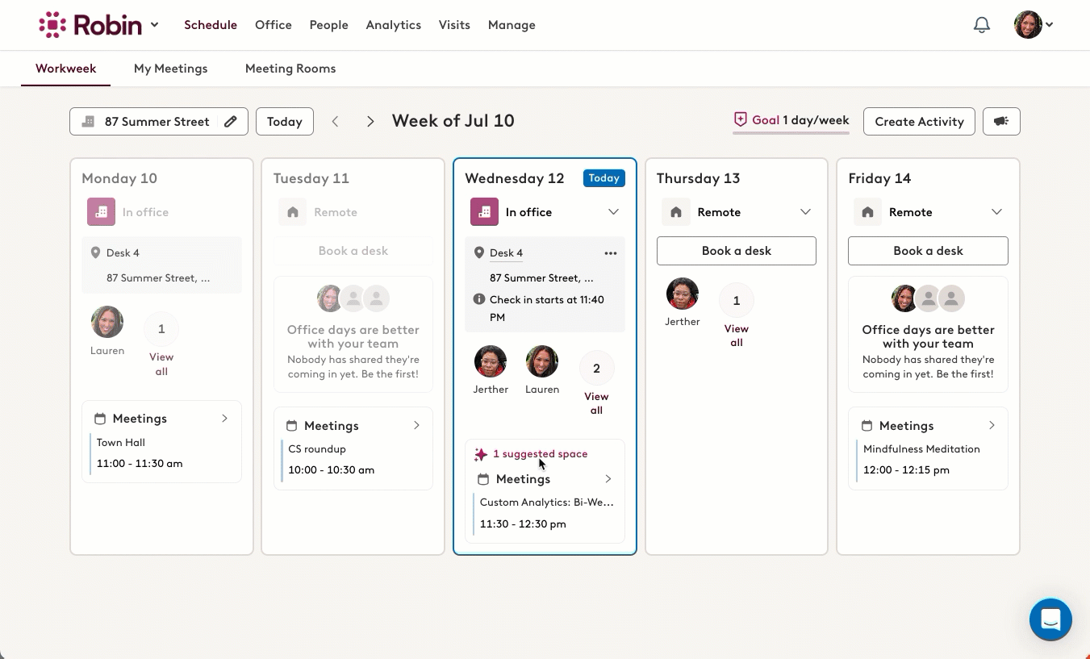1090x659 pixels.
Task: Click the Check in info icon
Action: tap(479, 299)
